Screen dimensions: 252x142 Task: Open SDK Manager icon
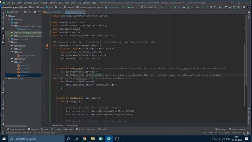pyautogui.click(x=239, y=7)
